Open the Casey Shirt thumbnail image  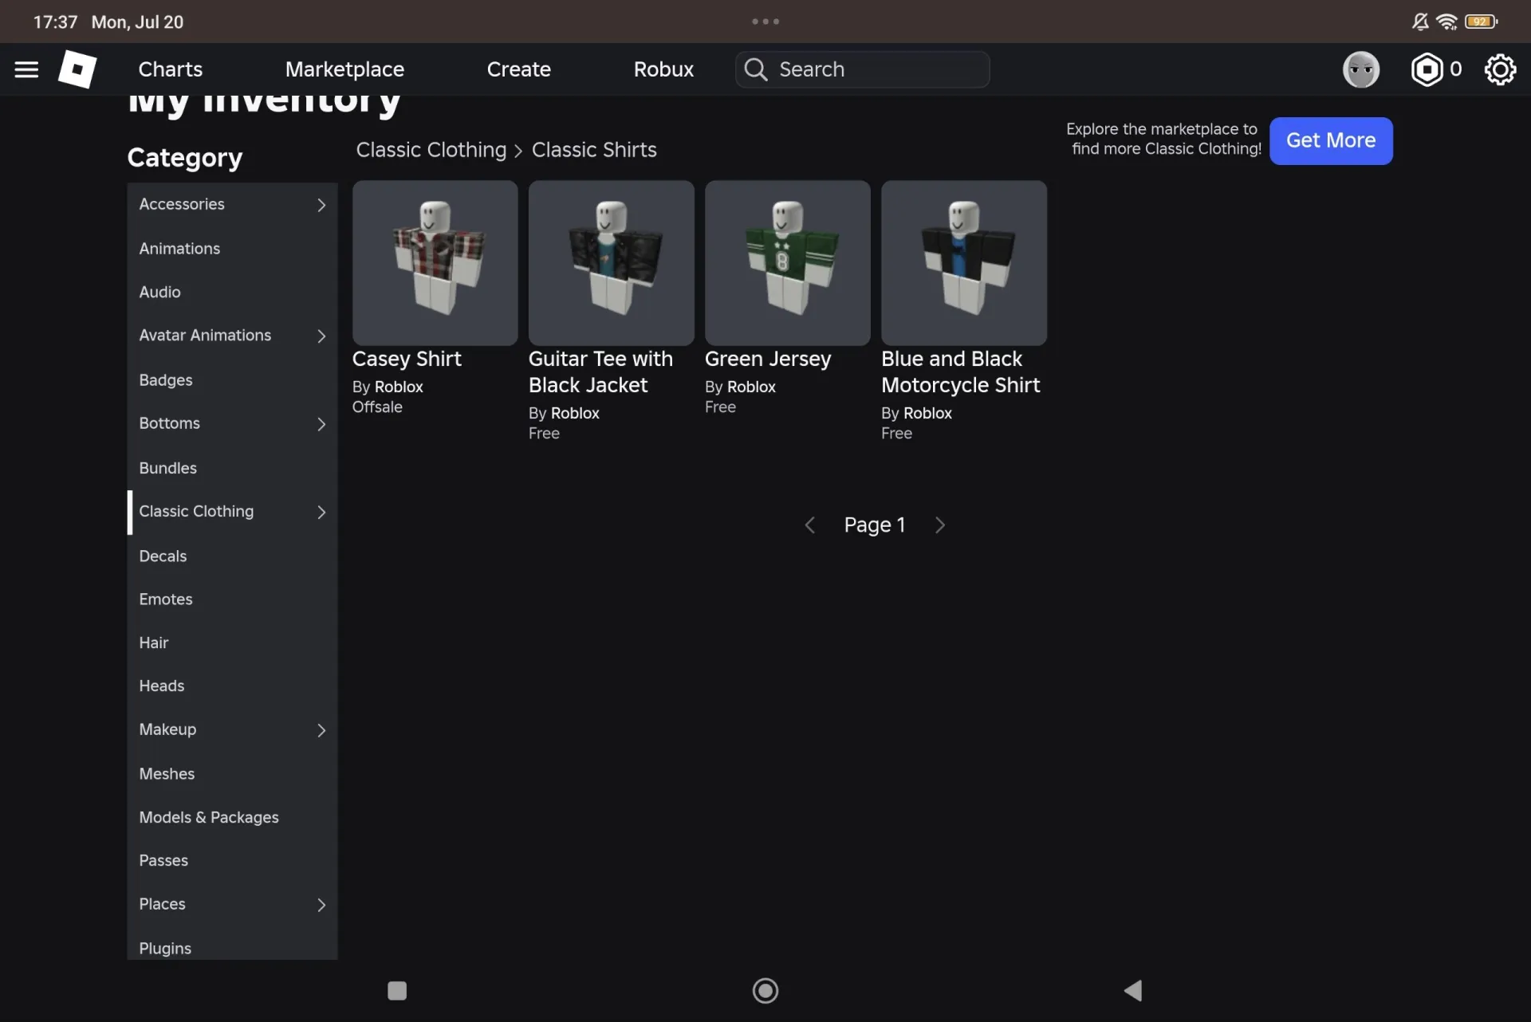(x=435, y=263)
